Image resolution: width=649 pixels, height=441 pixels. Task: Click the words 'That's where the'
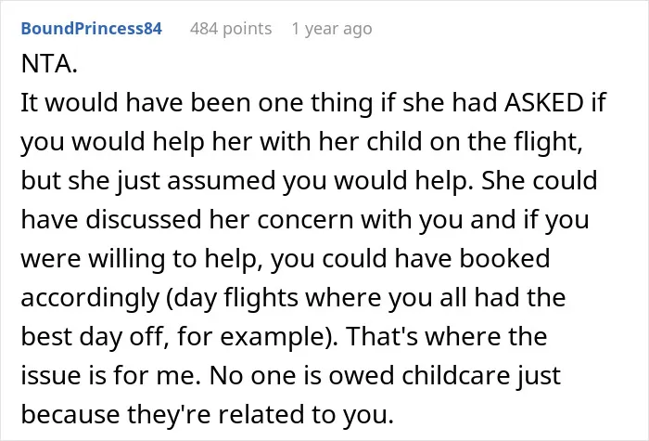[x=447, y=336]
